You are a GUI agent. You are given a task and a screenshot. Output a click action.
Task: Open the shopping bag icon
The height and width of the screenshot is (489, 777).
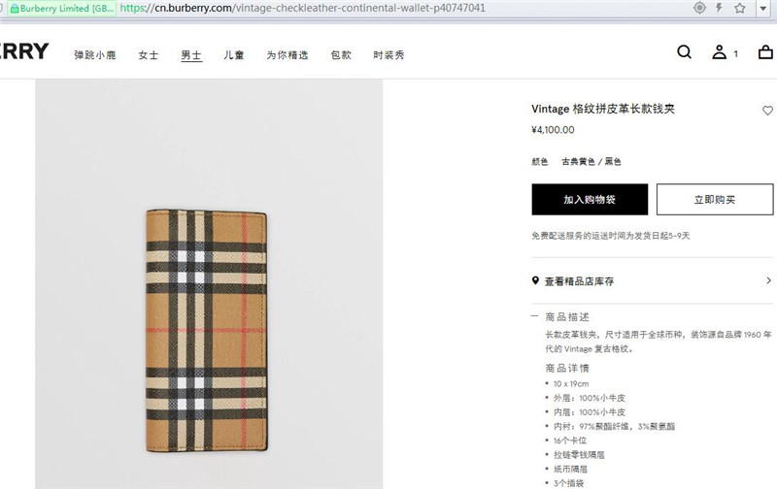[x=765, y=52]
